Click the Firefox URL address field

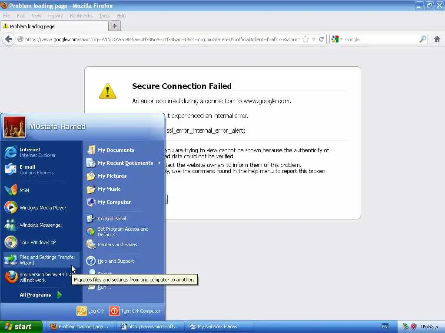click(x=162, y=39)
